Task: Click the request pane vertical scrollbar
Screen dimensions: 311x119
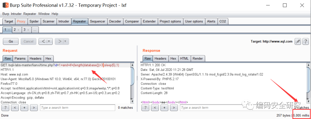Action: click(x=132, y=83)
